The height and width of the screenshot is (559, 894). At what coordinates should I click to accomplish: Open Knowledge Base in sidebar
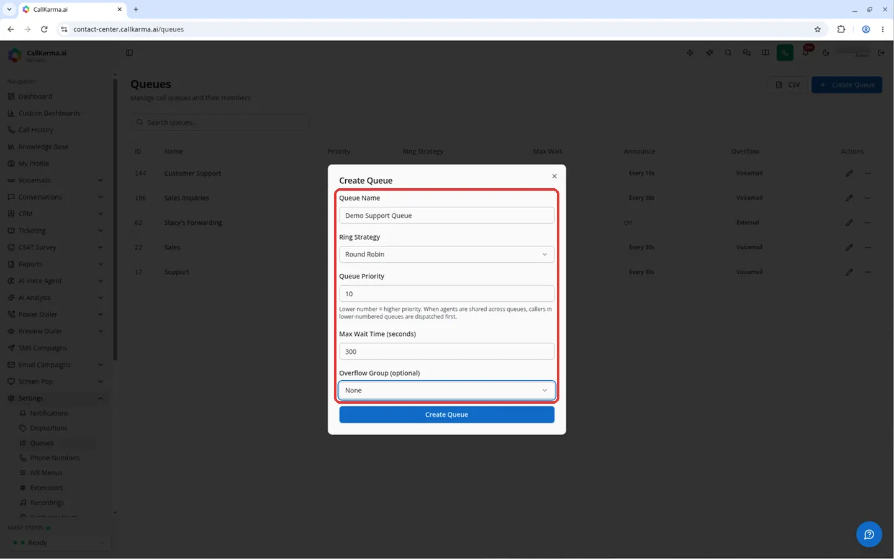click(56, 147)
